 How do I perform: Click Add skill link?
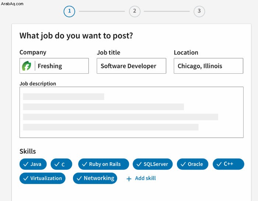pyautogui.click(x=145, y=178)
